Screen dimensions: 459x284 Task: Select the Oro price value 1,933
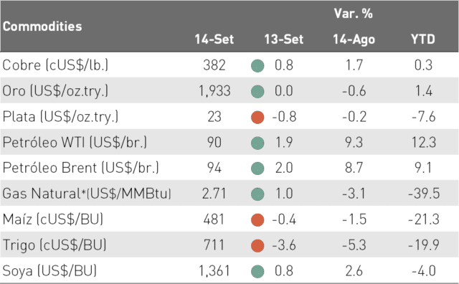pyautogui.click(x=214, y=91)
